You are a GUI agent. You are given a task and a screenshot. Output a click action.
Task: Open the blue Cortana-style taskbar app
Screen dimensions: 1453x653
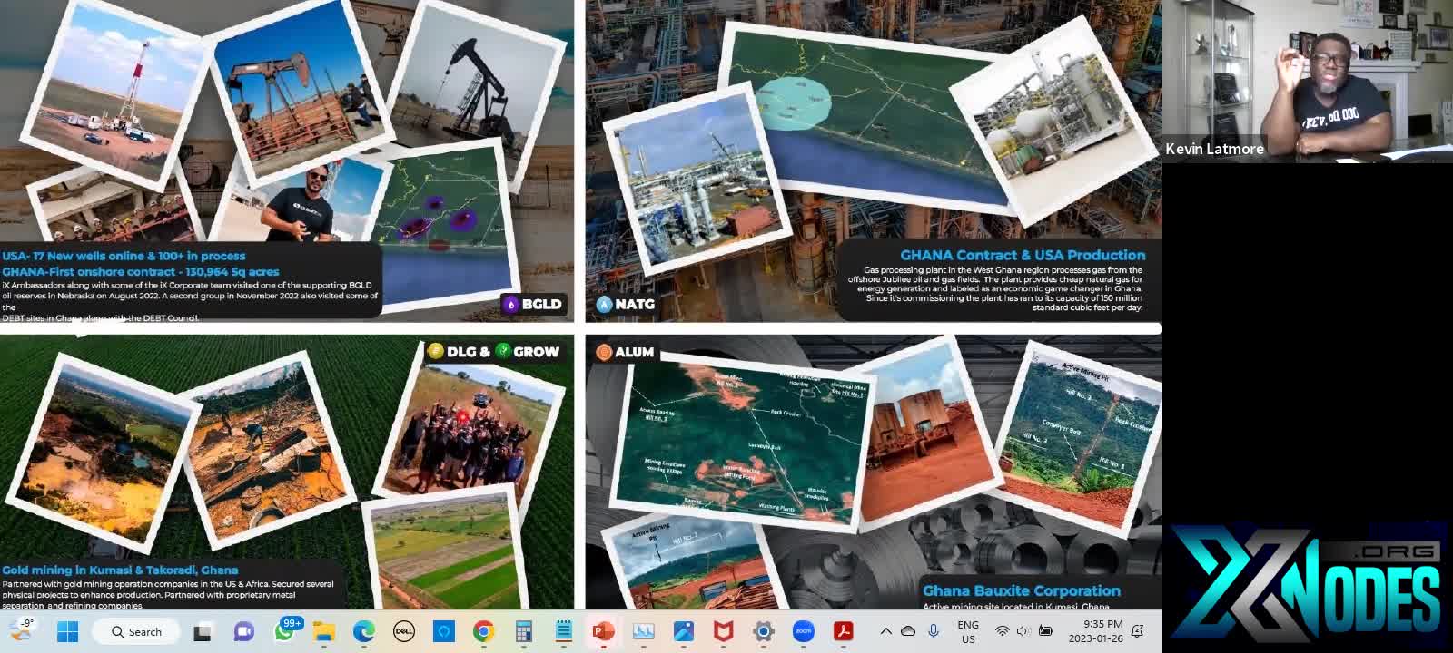(x=444, y=631)
